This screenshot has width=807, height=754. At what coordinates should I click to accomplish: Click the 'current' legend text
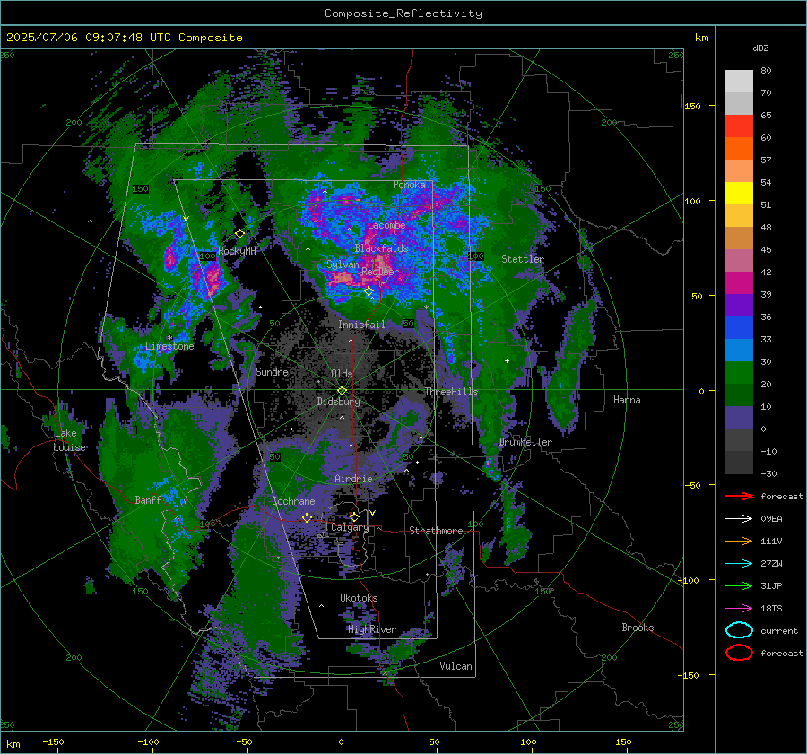tap(779, 631)
